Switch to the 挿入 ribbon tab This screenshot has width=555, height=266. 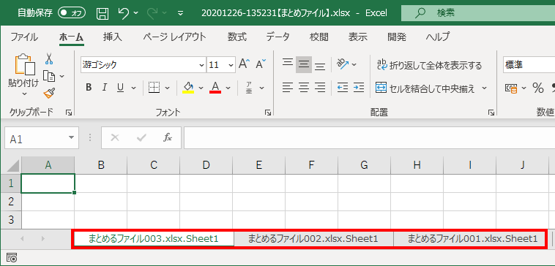(x=113, y=37)
